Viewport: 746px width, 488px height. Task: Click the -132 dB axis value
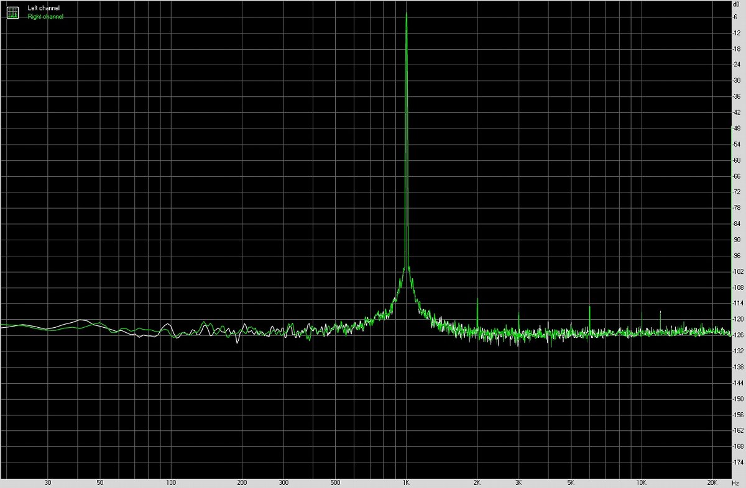point(738,351)
